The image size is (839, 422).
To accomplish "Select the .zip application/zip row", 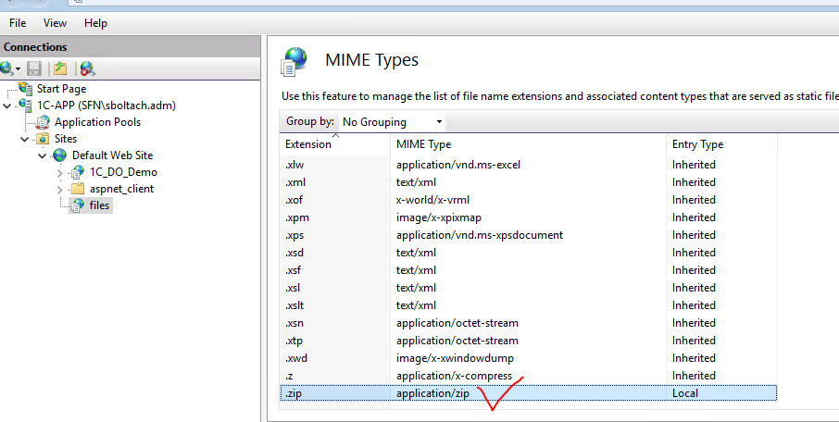I will (529, 393).
